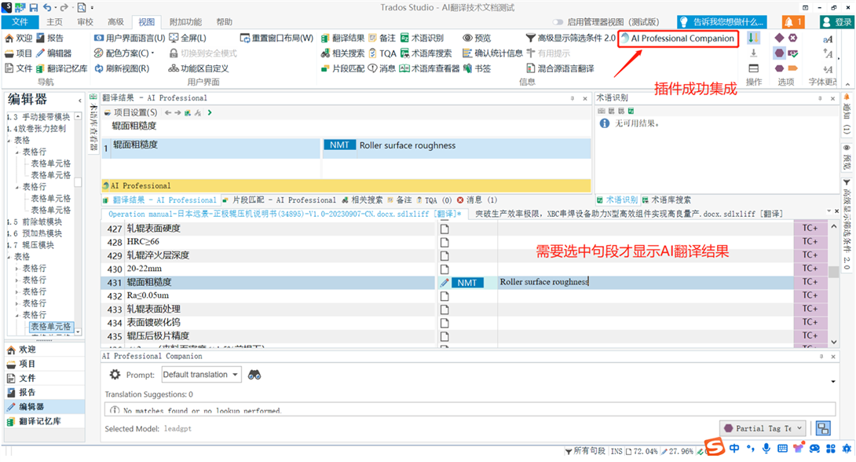The height and width of the screenshot is (462, 856).
Task: Click the 片段匹配 fragment matches icon
Action: [x=324, y=68]
